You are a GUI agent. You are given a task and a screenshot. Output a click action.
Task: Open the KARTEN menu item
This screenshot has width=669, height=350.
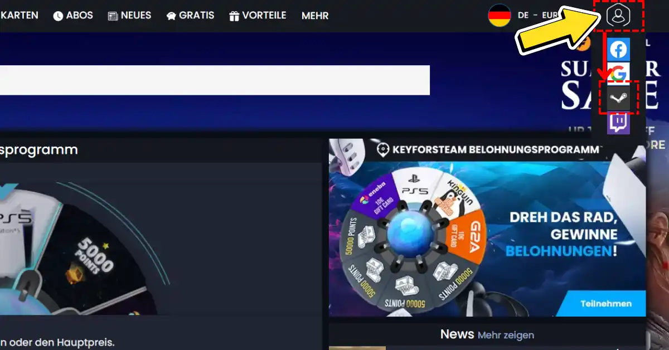[x=19, y=15]
